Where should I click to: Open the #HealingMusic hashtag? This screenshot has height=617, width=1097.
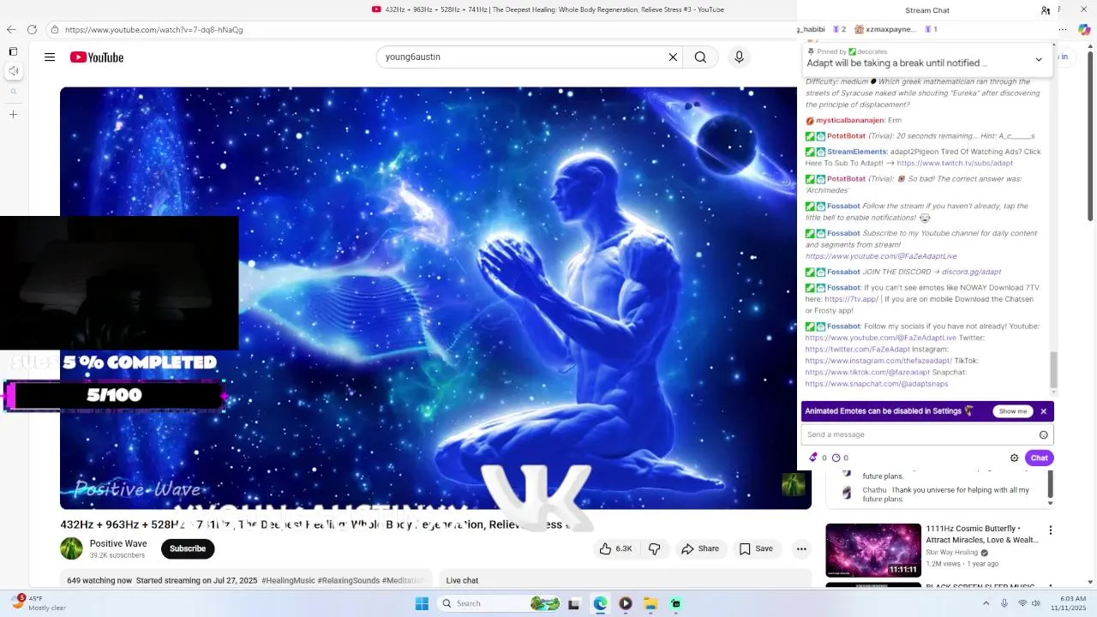coord(288,580)
